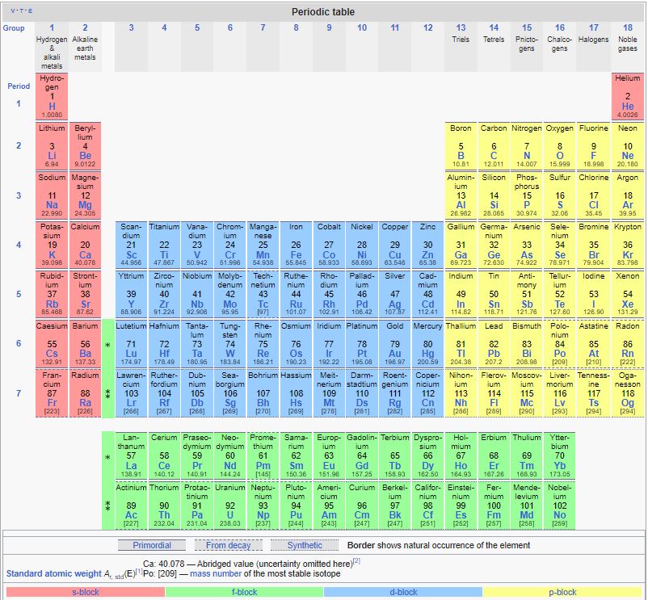Open the Titanium Ti element link

[164, 255]
